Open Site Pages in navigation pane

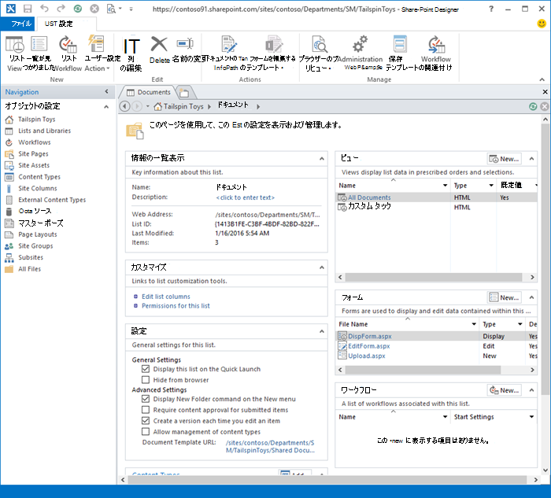(x=33, y=154)
